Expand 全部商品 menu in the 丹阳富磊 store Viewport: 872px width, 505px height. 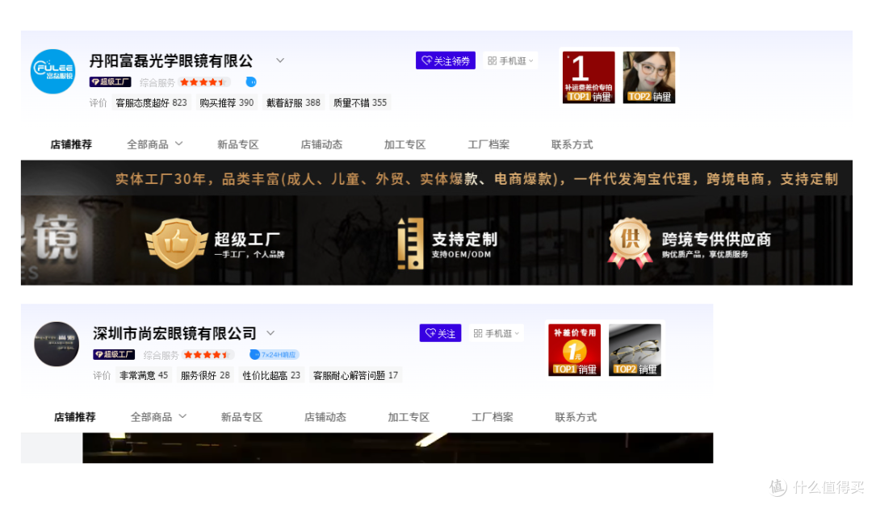[x=154, y=144]
